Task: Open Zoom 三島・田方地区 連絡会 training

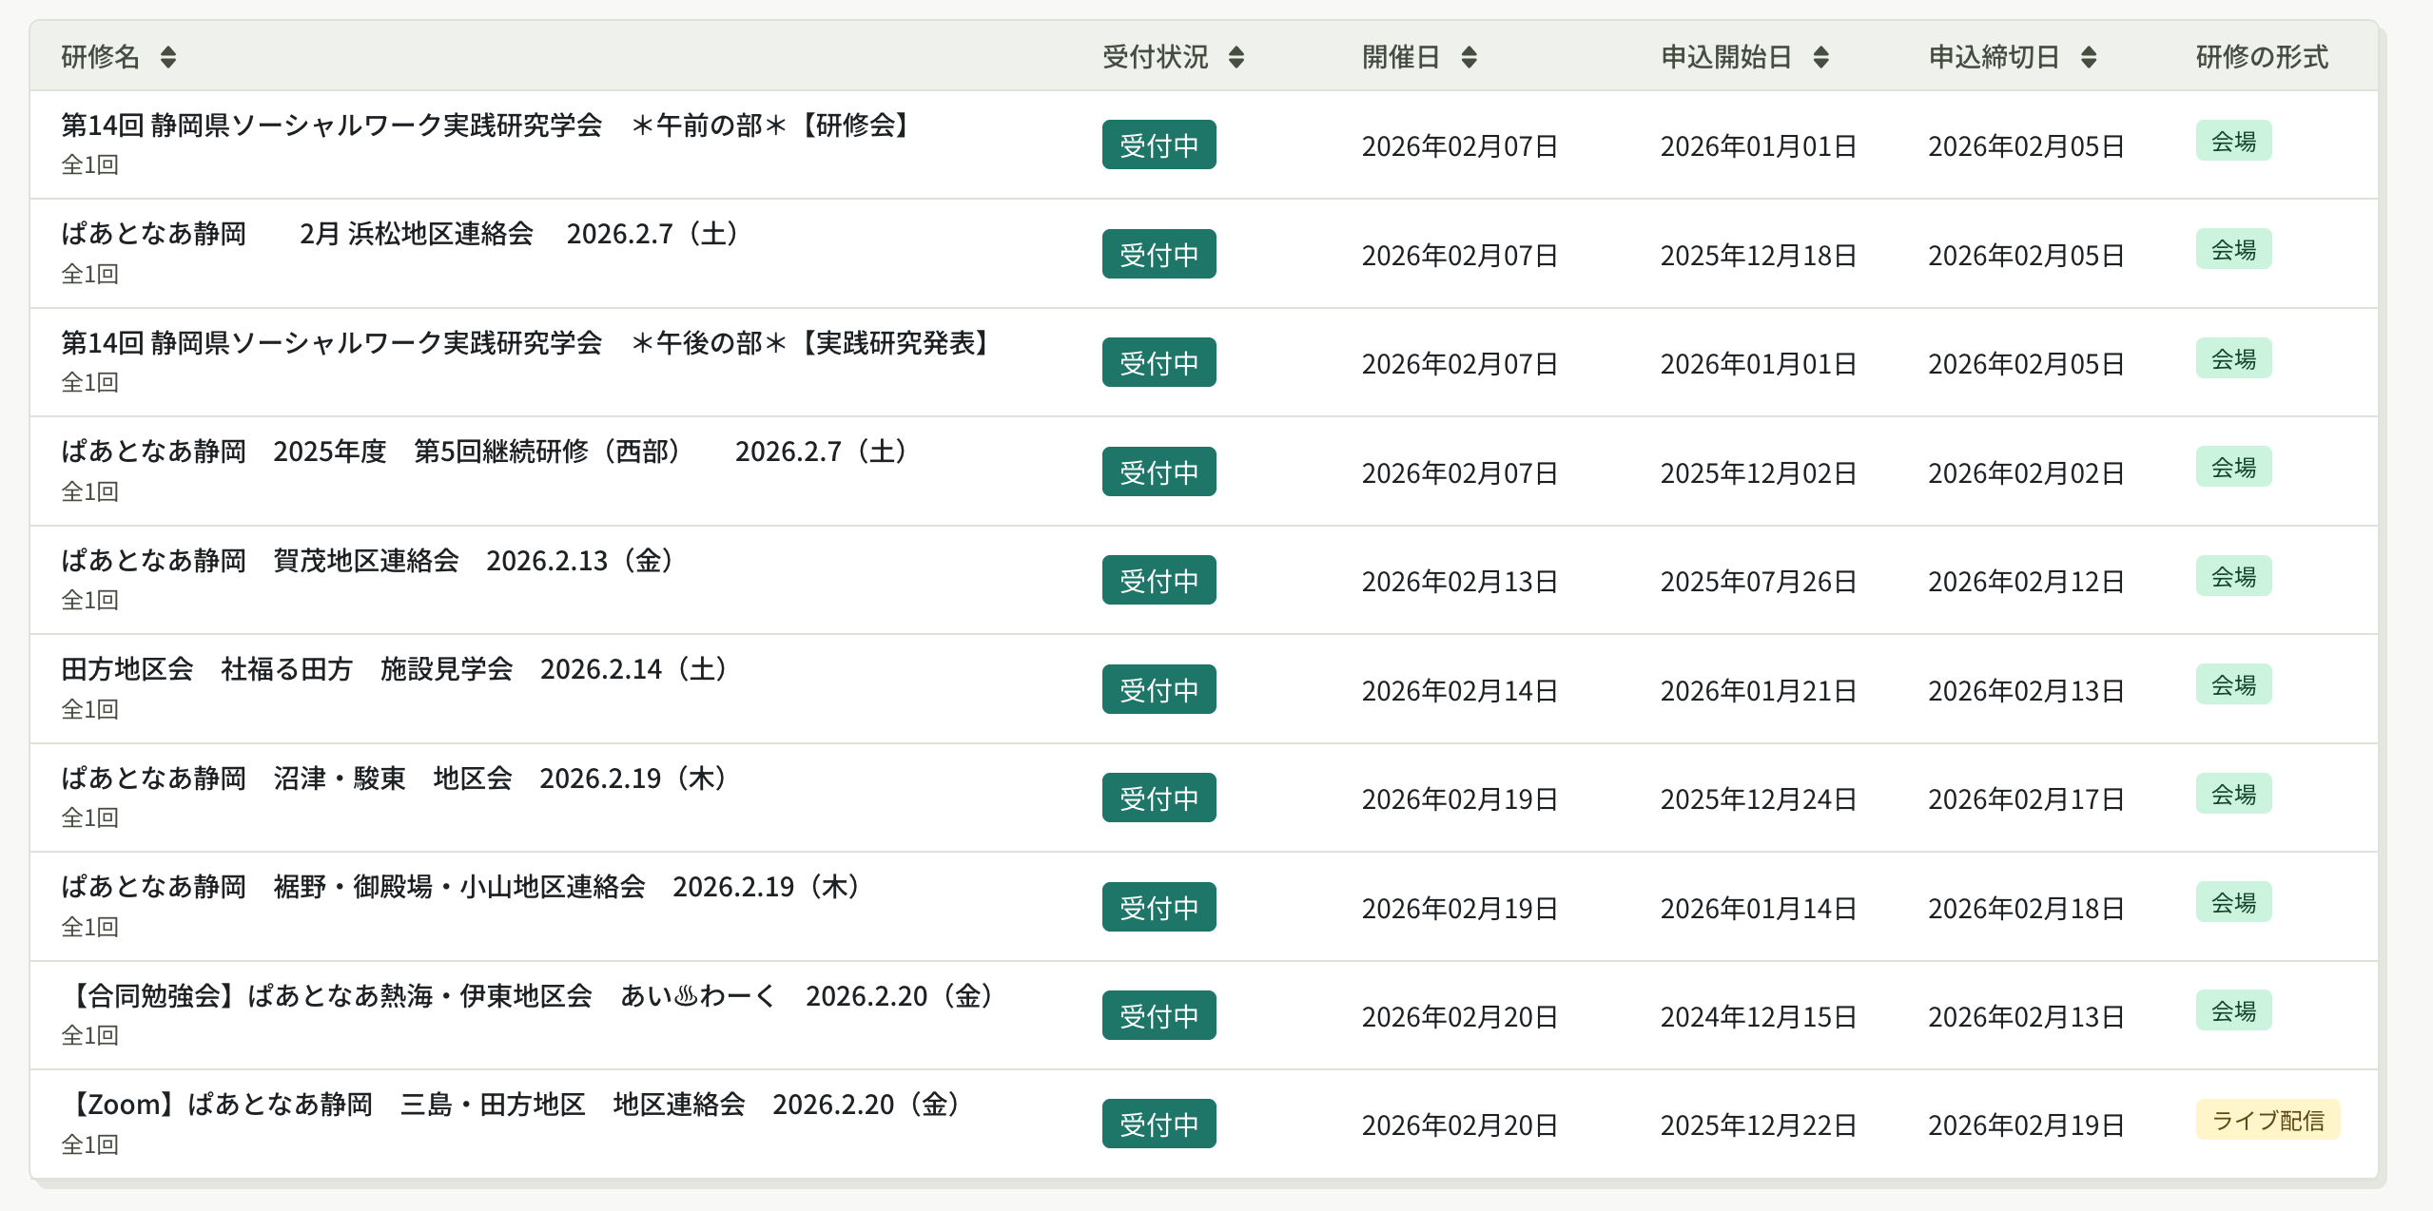Action: pos(514,1105)
